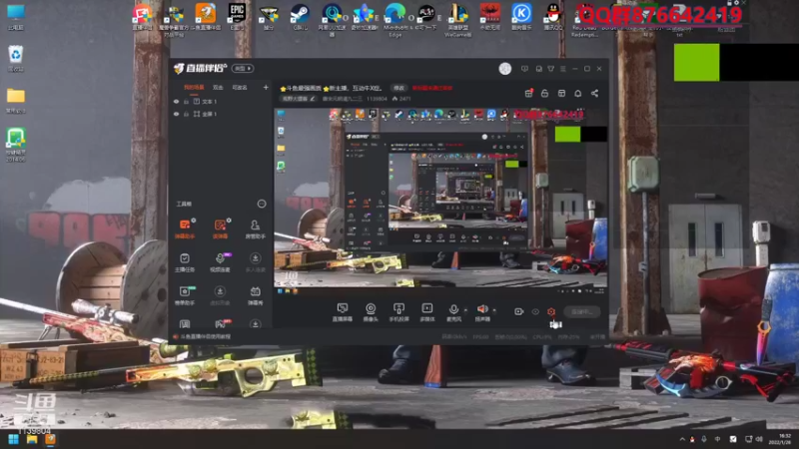
Task: Switch to the first scene tab (highlighted)
Action: 194,88
